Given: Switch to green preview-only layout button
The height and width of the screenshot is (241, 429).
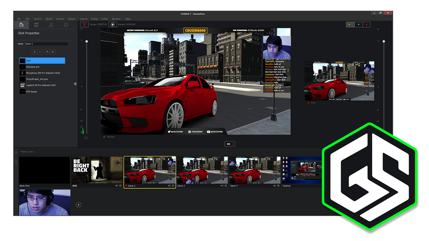Looking at the screenshot, I should click(x=358, y=25).
